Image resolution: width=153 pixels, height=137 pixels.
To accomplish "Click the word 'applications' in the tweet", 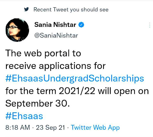I will click(x=65, y=66).
